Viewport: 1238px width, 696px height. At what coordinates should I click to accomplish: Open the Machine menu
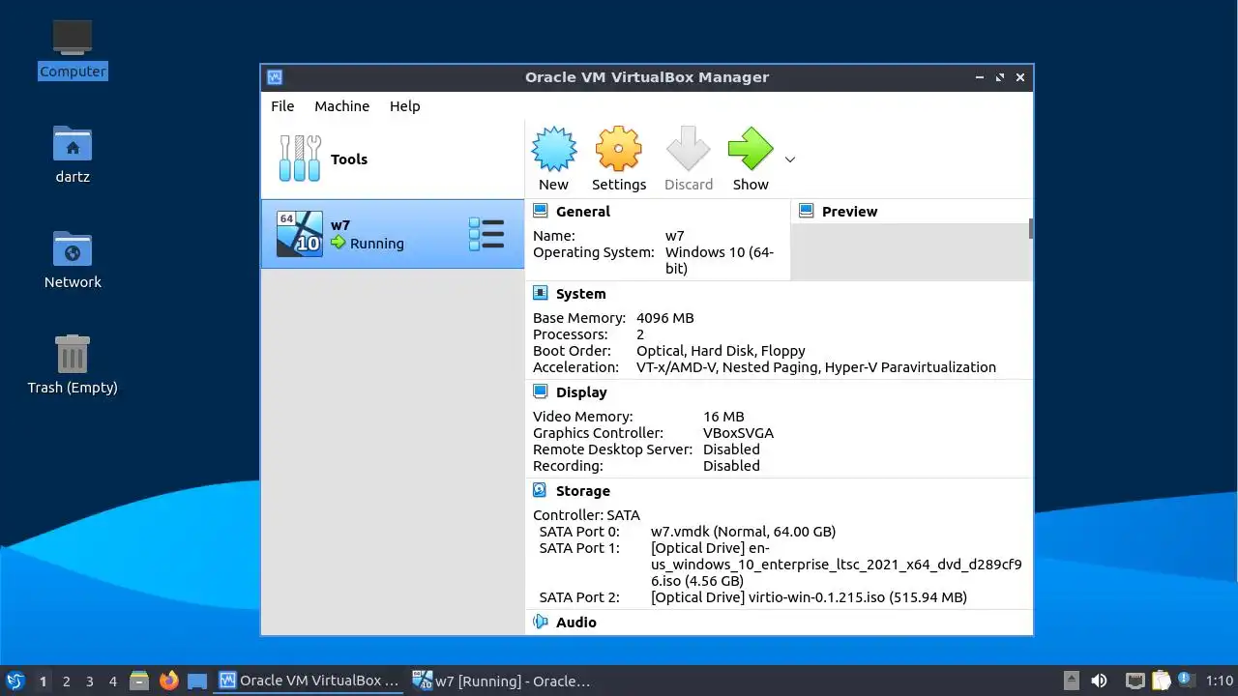point(341,106)
